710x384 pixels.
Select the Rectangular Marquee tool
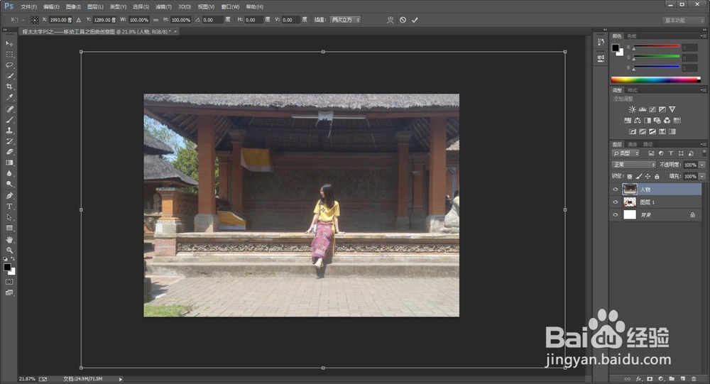9,55
